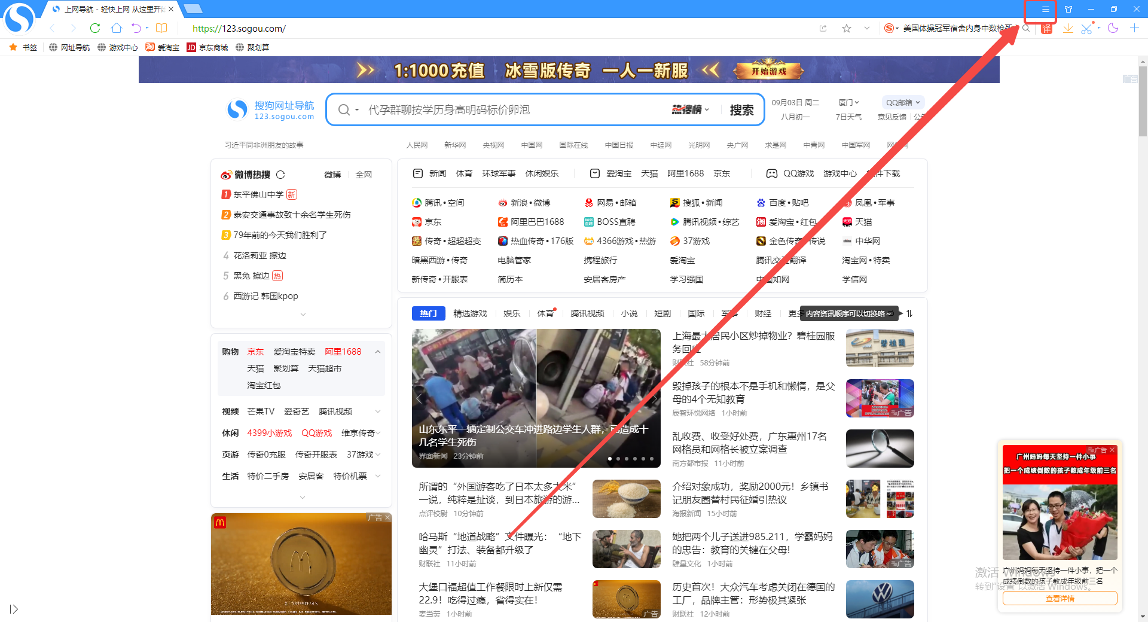Click 查看详情 in floating ad
Image resolution: width=1148 pixels, height=622 pixels.
(1060, 598)
